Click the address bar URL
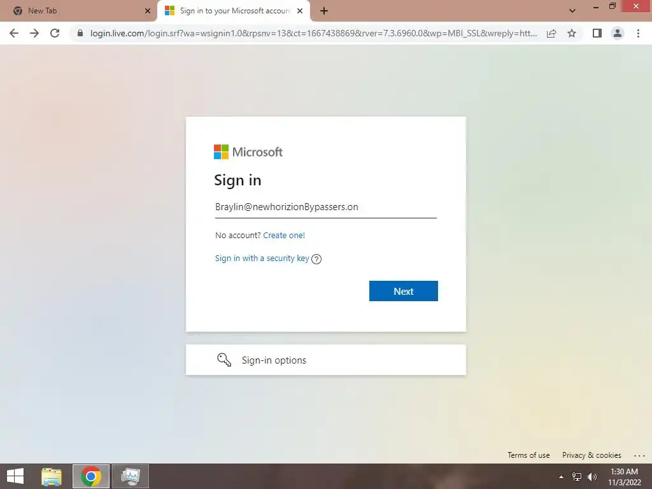 pos(313,33)
